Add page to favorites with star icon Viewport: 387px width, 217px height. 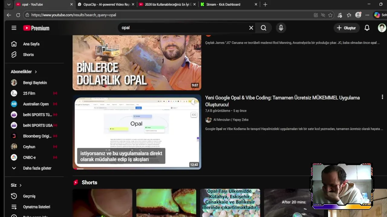[330, 15]
